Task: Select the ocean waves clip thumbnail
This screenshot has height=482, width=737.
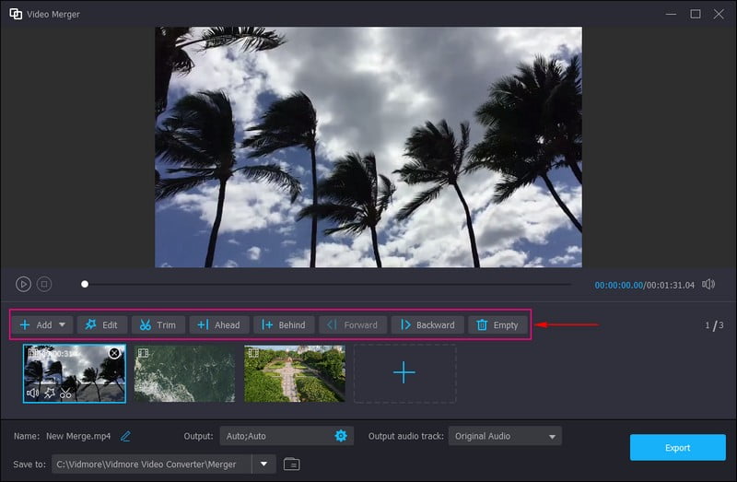Action: coord(184,373)
